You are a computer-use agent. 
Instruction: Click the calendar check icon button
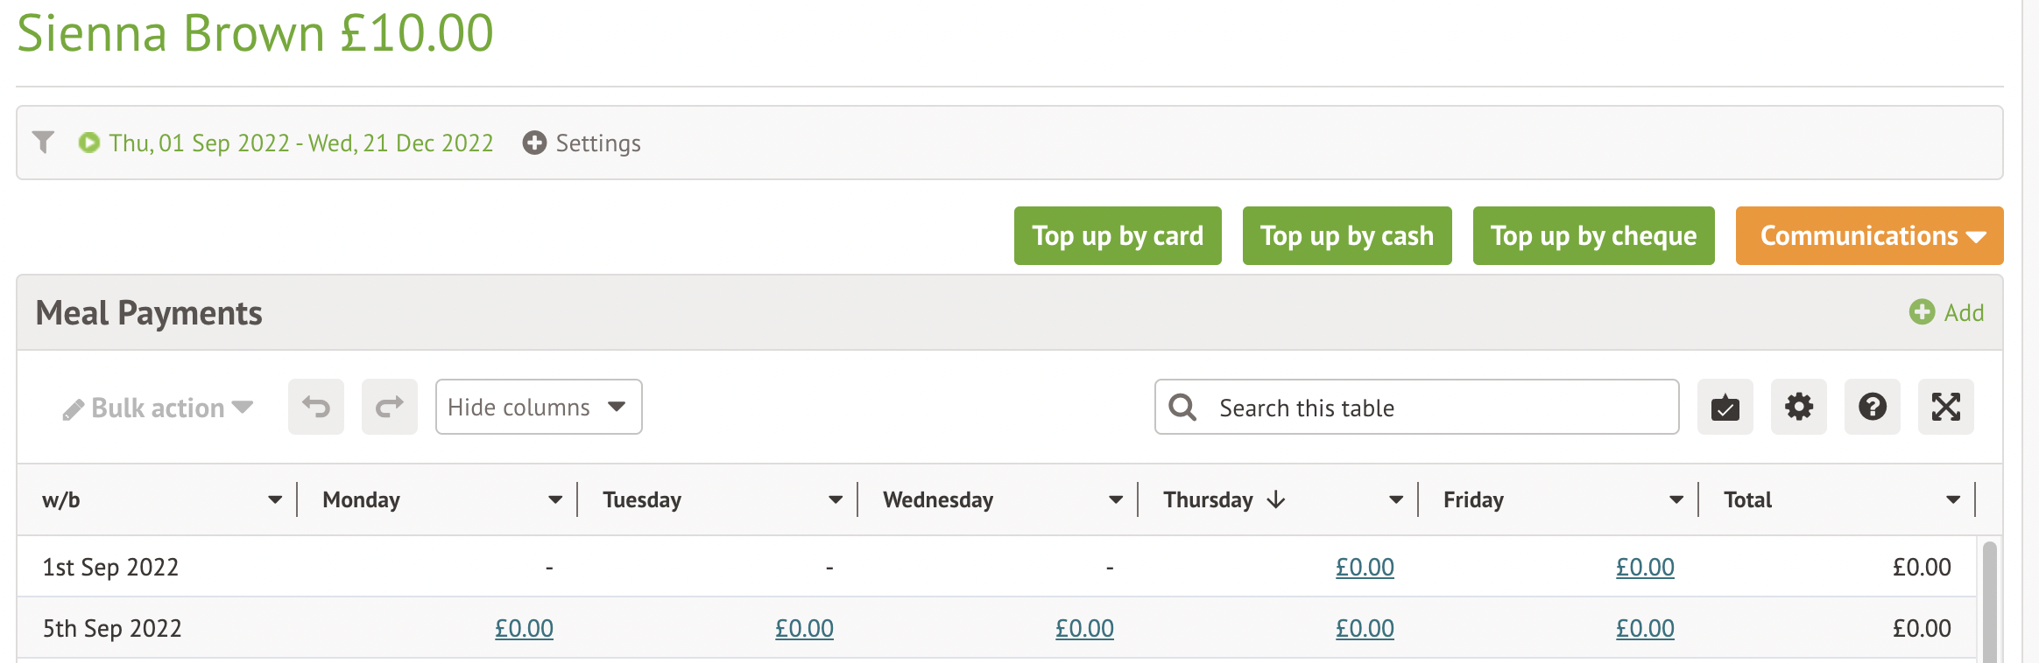pyautogui.click(x=1725, y=407)
